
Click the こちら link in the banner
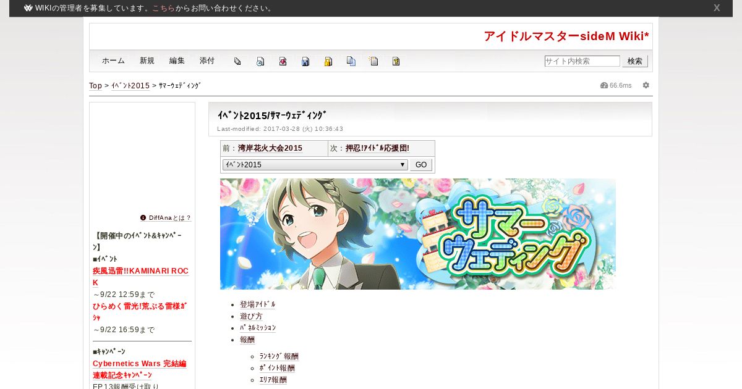164,8
